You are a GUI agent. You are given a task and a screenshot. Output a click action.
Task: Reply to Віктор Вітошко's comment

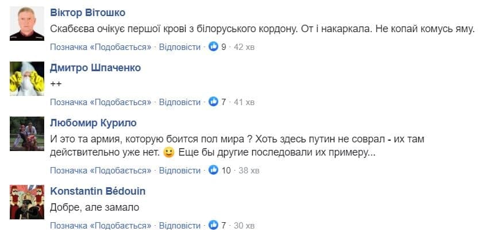[180, 47]
